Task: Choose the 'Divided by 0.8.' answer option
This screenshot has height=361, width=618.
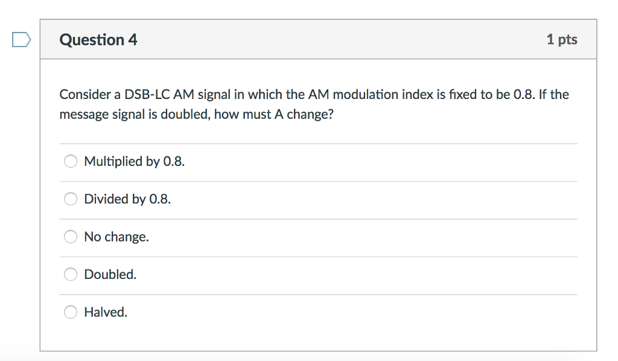Action: pos(70,199)
